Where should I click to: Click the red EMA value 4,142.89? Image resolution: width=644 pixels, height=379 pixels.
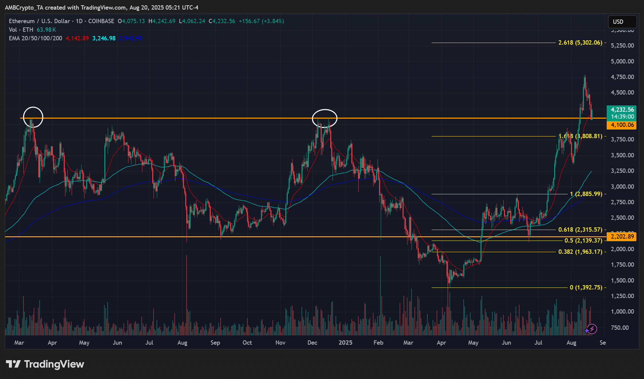[x=77, y=38]
